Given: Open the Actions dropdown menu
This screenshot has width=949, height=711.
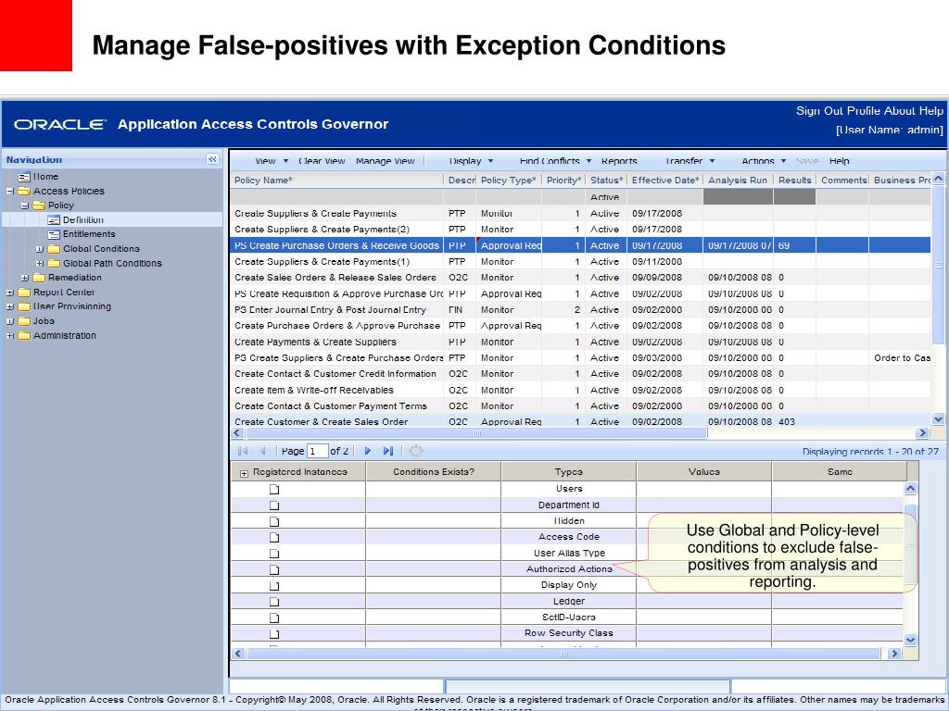Looking at the screenshot, I should point(764,161).
